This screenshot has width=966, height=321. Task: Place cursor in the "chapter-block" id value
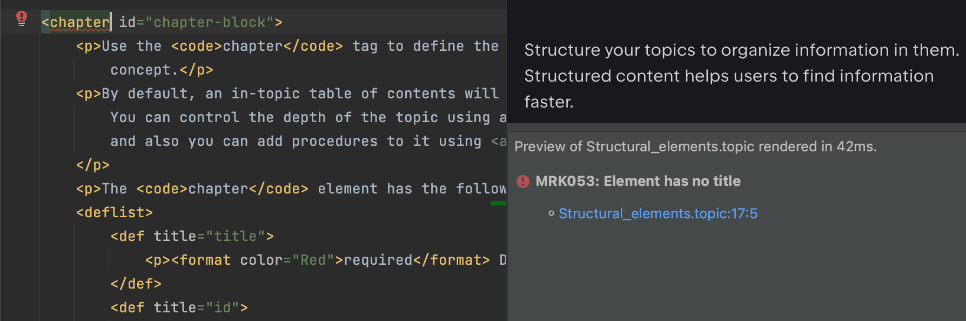(x=210, y=23)
